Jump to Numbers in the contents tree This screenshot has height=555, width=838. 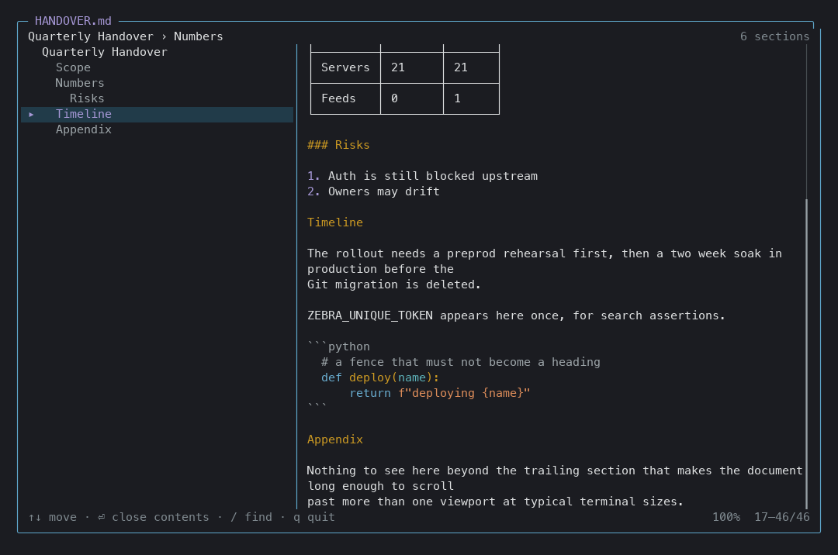tap(80, 83)
